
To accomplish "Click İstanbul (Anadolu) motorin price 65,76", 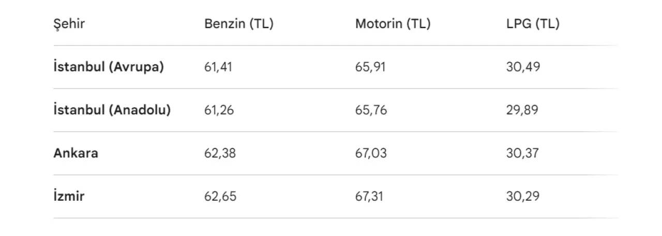I will click(x=371, y=110).
